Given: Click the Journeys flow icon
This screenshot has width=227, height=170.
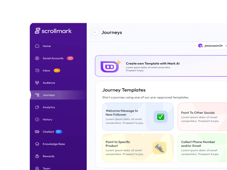Looking at the screenshot, I should click(37, 95).
